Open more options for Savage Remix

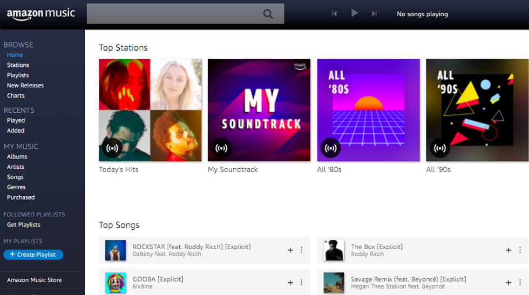[x=520, y=283]
